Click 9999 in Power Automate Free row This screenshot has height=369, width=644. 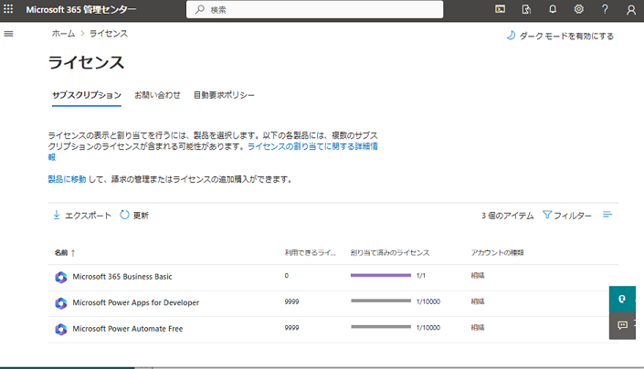pos(291,328)
